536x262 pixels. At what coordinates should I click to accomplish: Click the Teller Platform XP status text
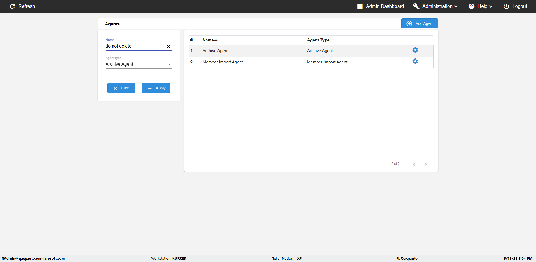(x=287, y=258)
